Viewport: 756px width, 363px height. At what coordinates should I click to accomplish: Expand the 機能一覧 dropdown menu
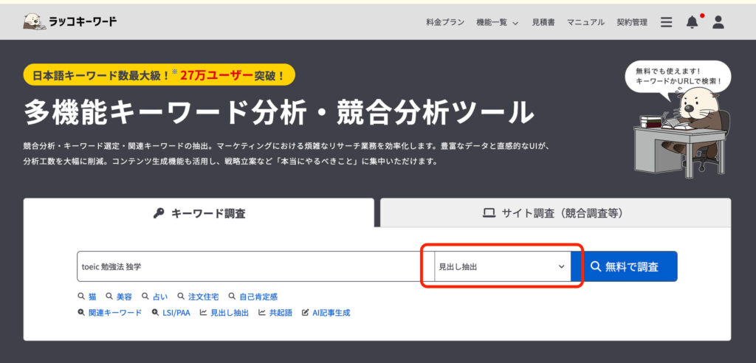[x=497, y=22]
